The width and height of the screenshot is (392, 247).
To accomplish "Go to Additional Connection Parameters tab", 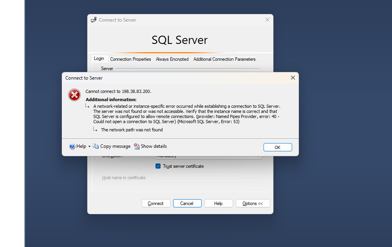I will [x=224, y=59].
